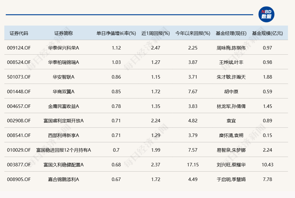
Task: Click fund manager 林龙军,孙倩倩
Action: point(231,106)
